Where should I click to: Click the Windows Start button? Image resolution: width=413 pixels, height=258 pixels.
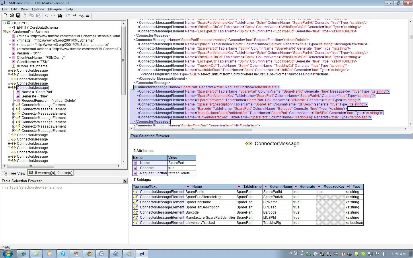point(7,253)
